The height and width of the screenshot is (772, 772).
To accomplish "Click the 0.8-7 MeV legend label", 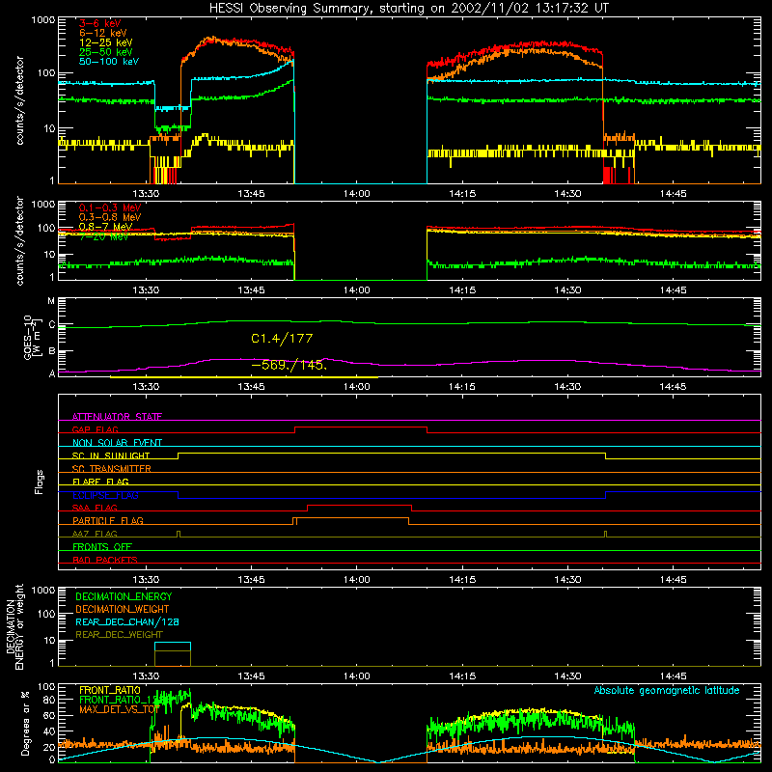I will [105, 227].
